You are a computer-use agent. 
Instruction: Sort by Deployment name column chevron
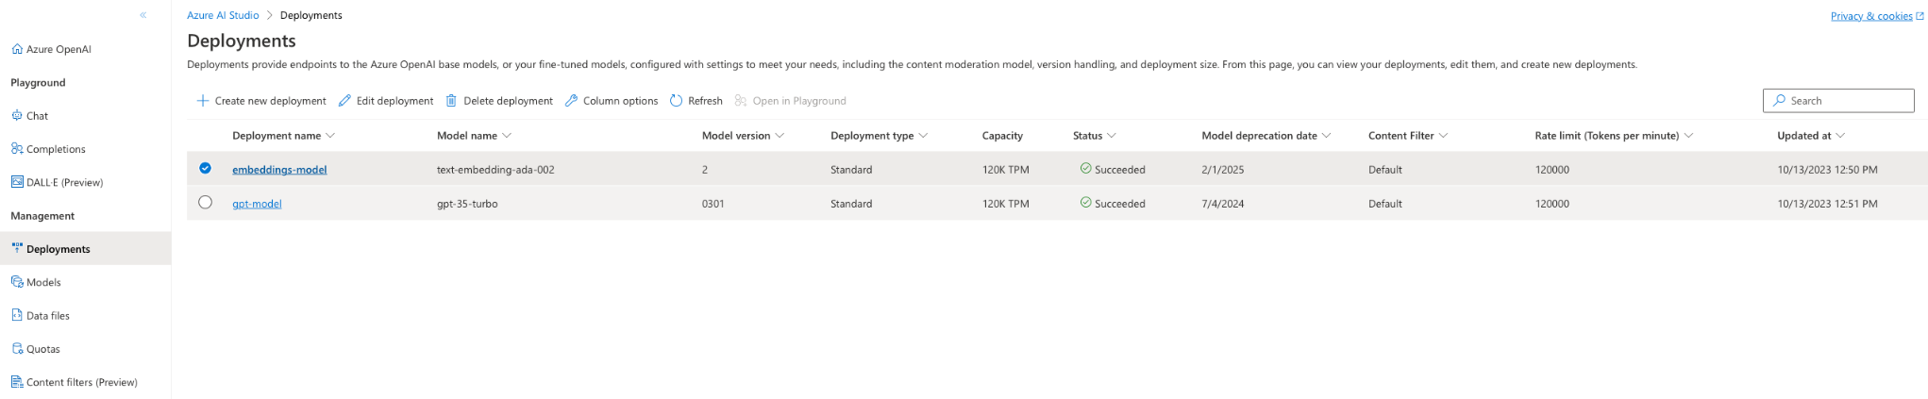click(330, 136)
